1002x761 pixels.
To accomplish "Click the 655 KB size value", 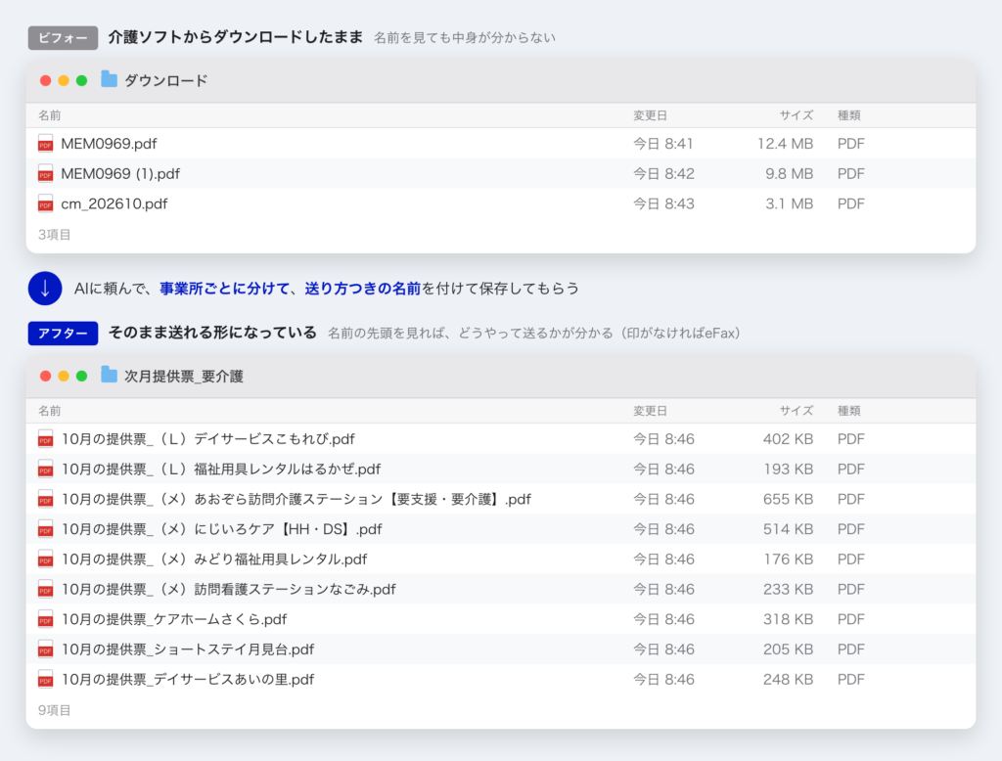I will pos(788,499).
